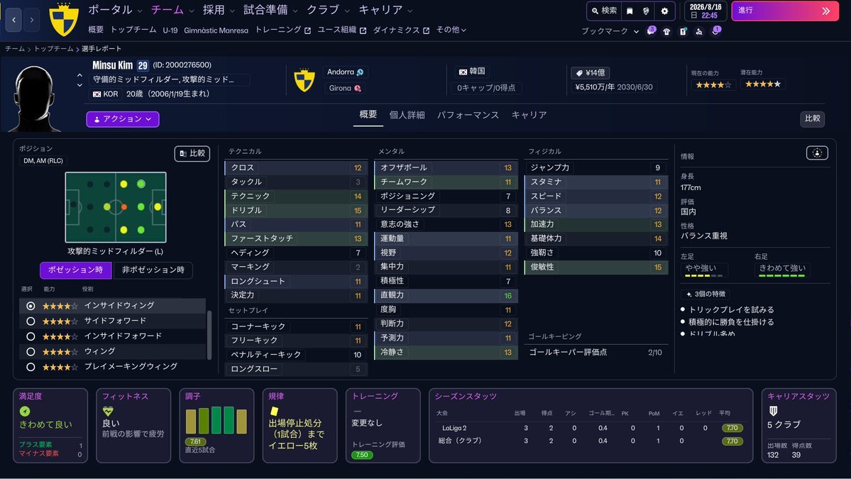Open the world globe icon

pos(646,11)
